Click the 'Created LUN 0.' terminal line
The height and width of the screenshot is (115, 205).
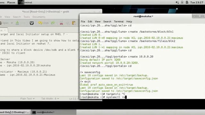(x=91, y=35)
